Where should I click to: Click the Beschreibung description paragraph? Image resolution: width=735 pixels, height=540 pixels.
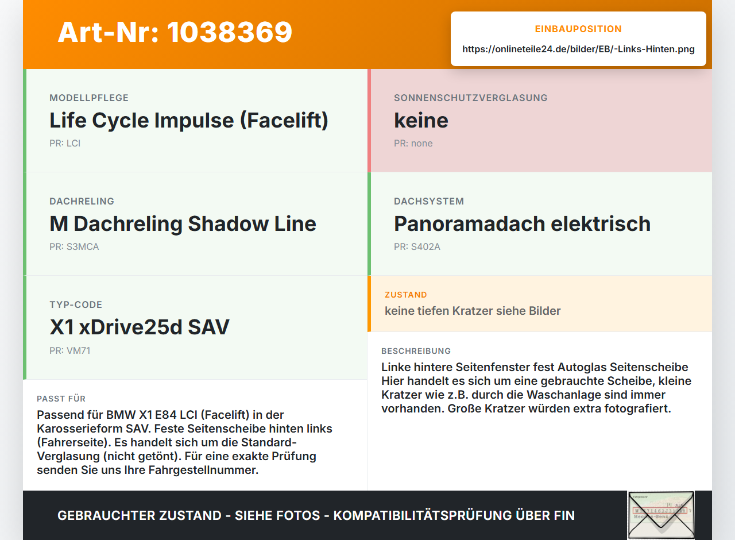point(536,388)
